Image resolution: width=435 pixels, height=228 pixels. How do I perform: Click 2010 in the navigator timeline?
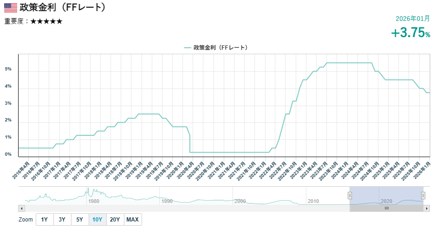click(313, 202)
